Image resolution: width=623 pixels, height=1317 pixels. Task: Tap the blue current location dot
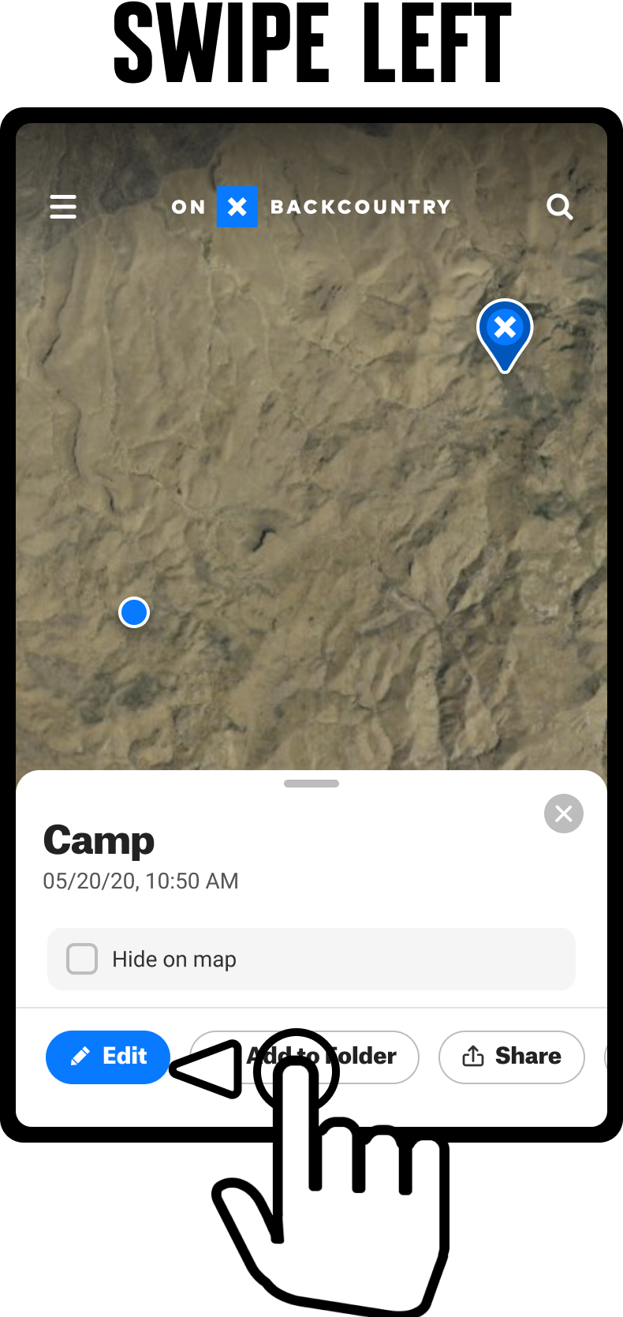click(x=134, y=612)
